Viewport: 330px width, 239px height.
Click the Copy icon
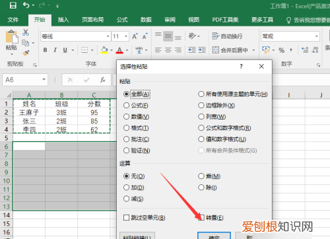coord(26,43)
